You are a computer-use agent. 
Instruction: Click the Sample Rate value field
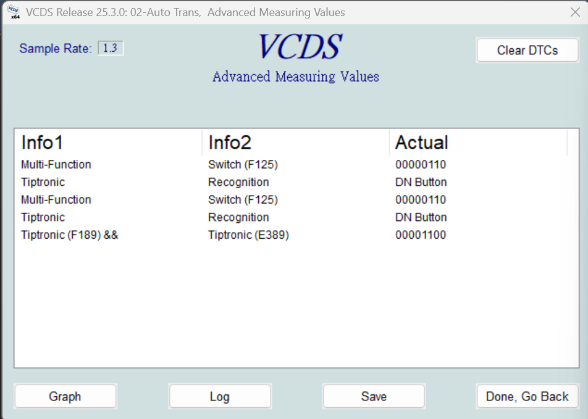coord(111,48)
